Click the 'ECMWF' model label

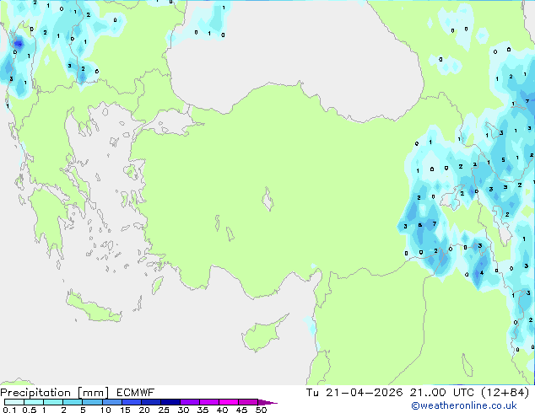[136, 393]
